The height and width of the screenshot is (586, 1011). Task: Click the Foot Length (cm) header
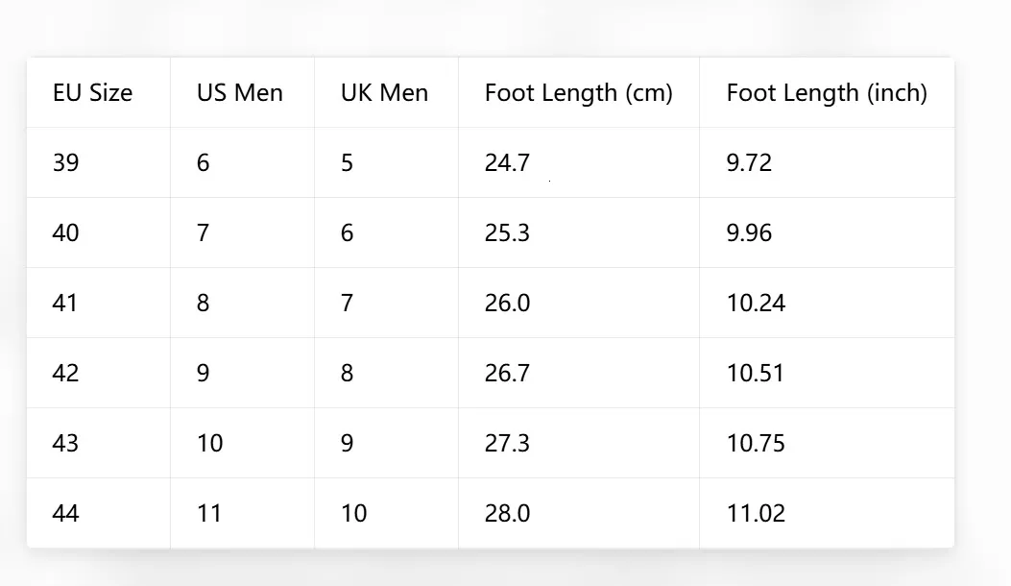pos(578,93)
